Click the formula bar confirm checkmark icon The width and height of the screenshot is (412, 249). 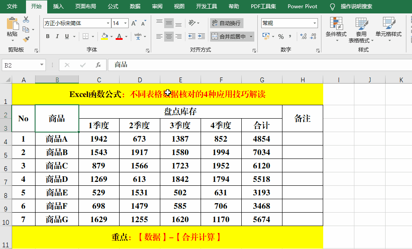pyautogui.click(x=83, y=65)
